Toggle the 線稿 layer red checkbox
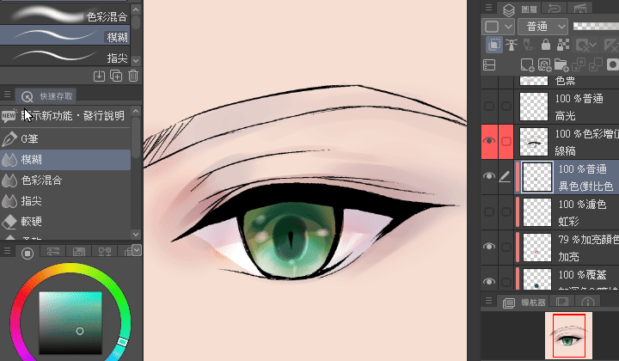The image size is (619, 361). tap(506, 141)
